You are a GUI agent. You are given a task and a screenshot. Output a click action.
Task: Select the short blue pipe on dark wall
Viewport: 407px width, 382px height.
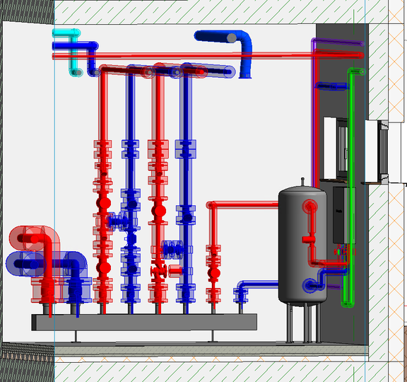tap(331, 86)
